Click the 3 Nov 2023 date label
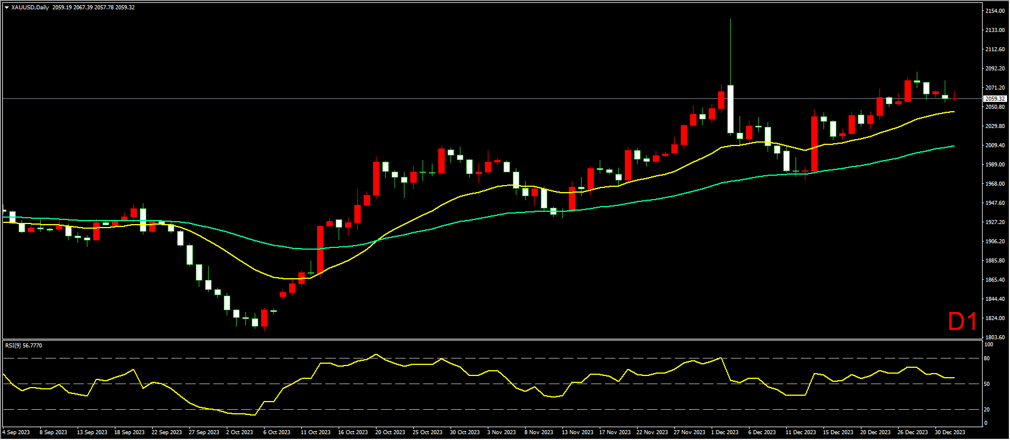 pyautogui.click(x=501, y=432)
